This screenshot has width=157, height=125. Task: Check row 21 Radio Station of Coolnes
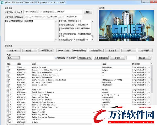[x=8, y=117]
